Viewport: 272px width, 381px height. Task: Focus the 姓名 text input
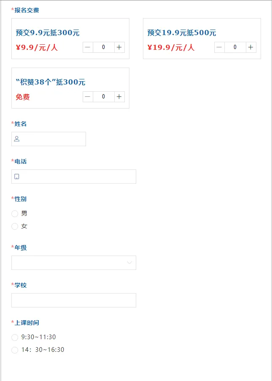coord(53,139)
